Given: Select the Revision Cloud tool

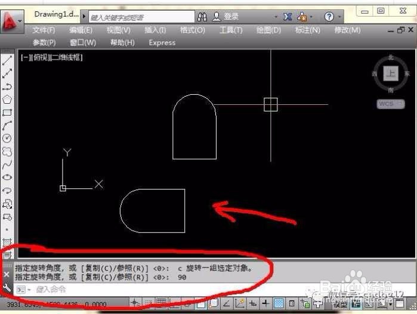Looking at the screenshot, I should [x=7, y=151].
